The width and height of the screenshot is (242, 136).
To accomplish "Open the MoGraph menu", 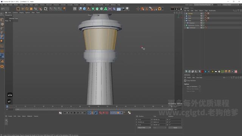I will coord(49,5).
